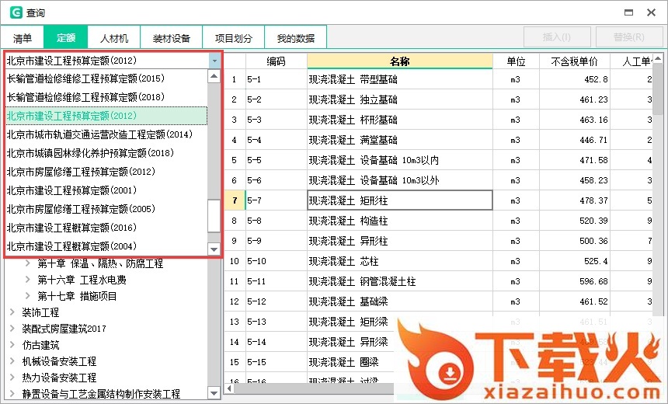Expand 静置设备与工艺金属结构制作安装工程 node
This screenshot has width=668, height=404.
pos(12,394)
